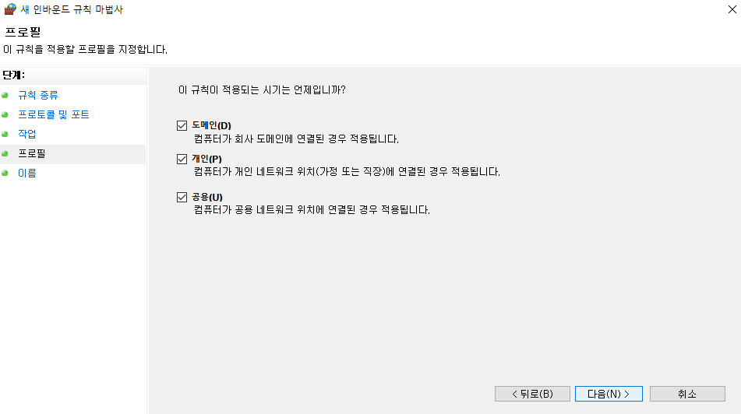Click the green bullet beside 이름
The image size is (741, 414).
tap(5, 174)
